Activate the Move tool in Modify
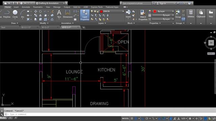Viewport: 216px width, 121px height. pos(36,11)
